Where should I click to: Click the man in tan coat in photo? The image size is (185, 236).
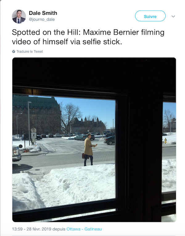pyautogui.click(x=89, y=150)
